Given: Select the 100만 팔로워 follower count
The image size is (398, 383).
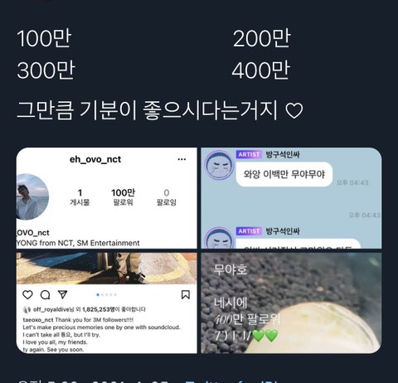Looking at the screenshot, I should pos(123,197).
